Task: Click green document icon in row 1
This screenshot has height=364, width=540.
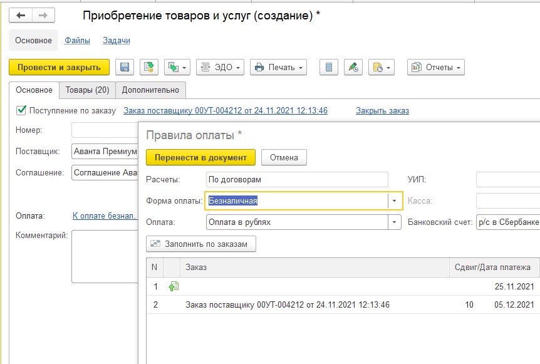Action: 174,286
